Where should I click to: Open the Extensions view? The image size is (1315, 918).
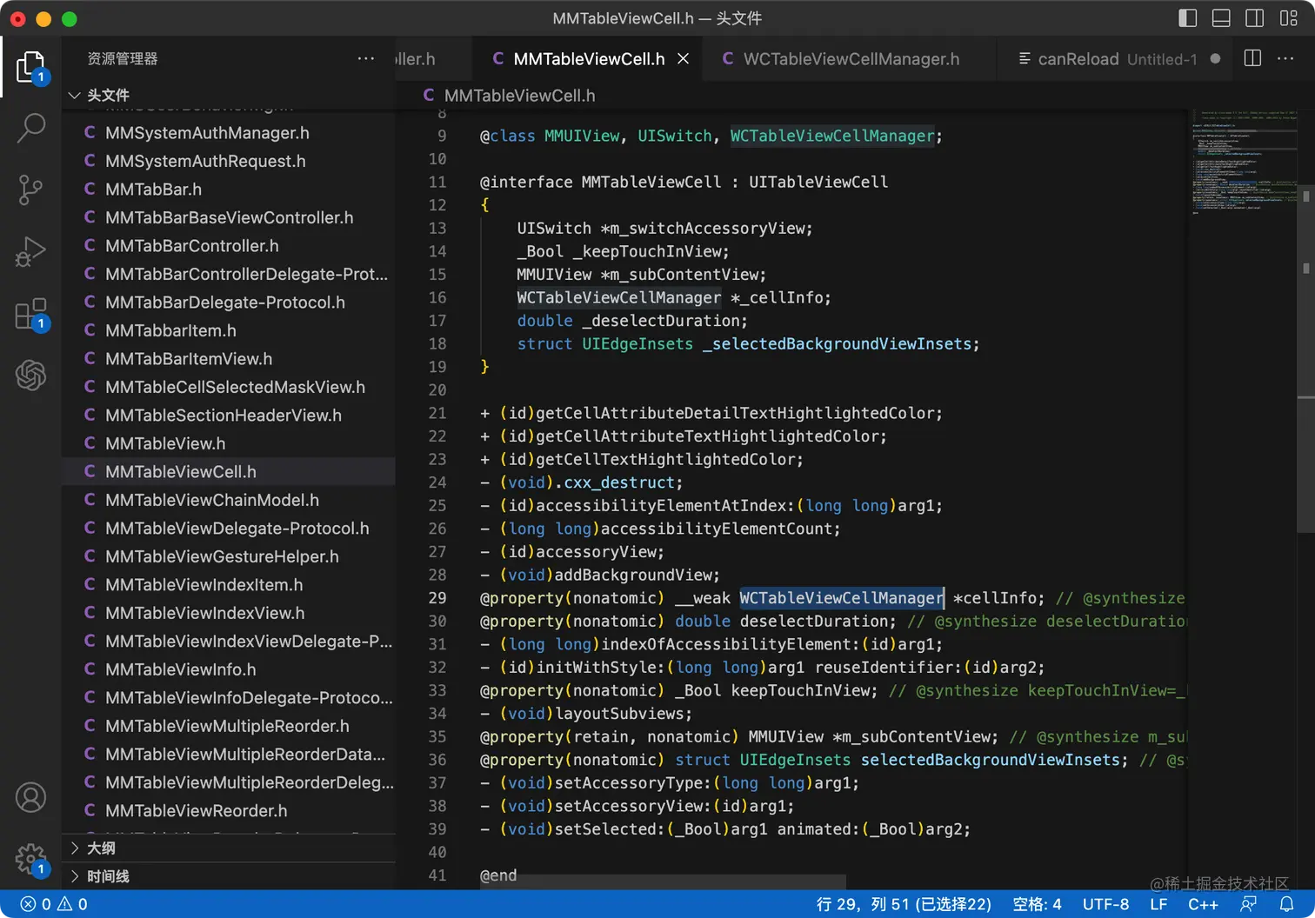[x=31, y=314]
